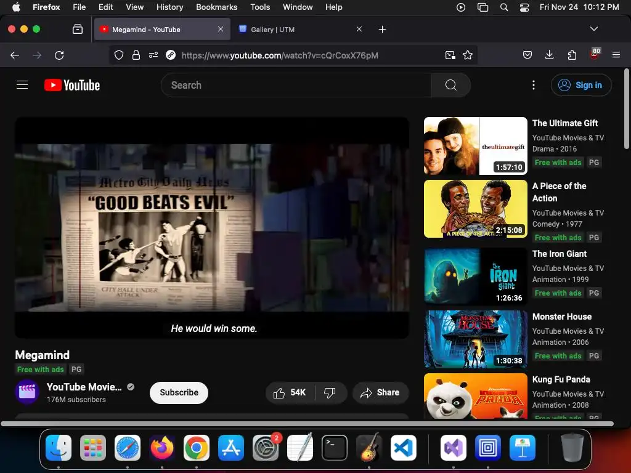Image resolution: width=631 pixels, height=473 pixels.
Task: Open Terminal from the dock
Action: 334,448
